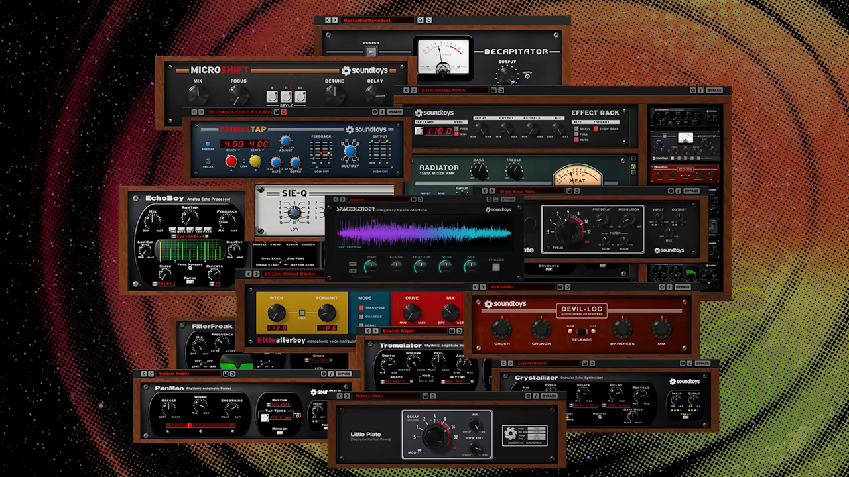Image resolution: width=849 pixels, height=477 pixels.
Task: Click the save preset disk icon on Basic Vintage Punch header
Action: 493,90
